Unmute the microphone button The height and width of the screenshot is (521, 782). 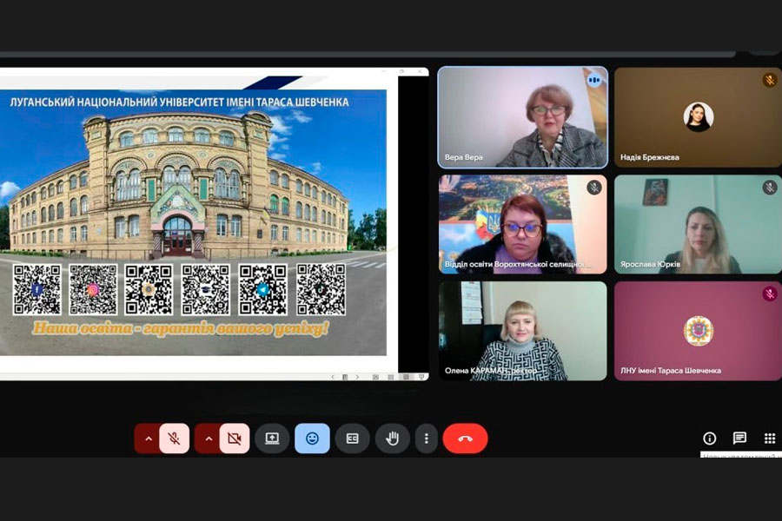[x=174, y=439]
